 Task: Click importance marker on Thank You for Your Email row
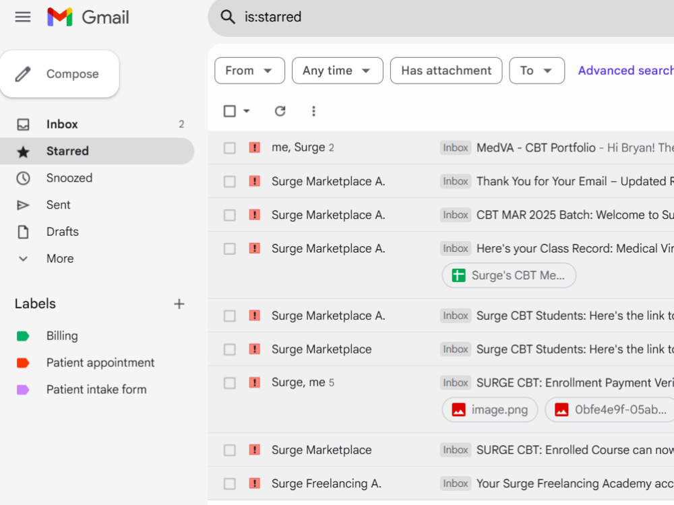255,181
